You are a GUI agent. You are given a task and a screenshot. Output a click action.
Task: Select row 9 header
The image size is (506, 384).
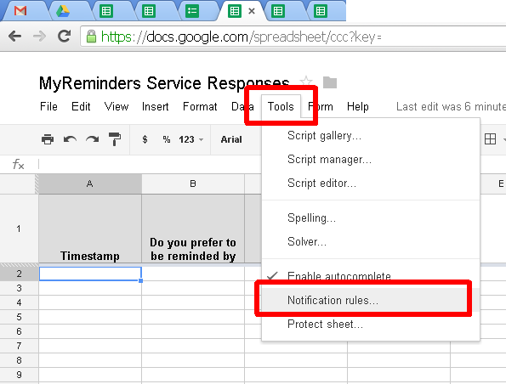coord(19,375)
